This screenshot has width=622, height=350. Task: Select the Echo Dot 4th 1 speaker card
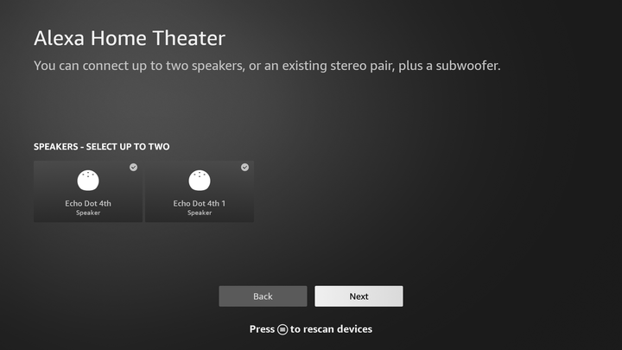(x=200, y=191)
